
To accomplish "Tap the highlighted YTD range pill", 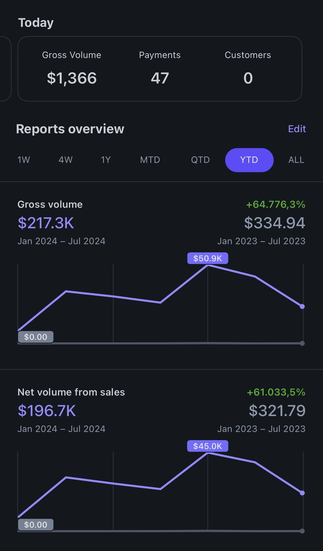I will [249, 160].
